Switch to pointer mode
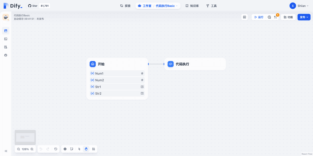Image resolution: width=313 pixels, height=156 pixels. pyautogui.click(x=79, y=149)
